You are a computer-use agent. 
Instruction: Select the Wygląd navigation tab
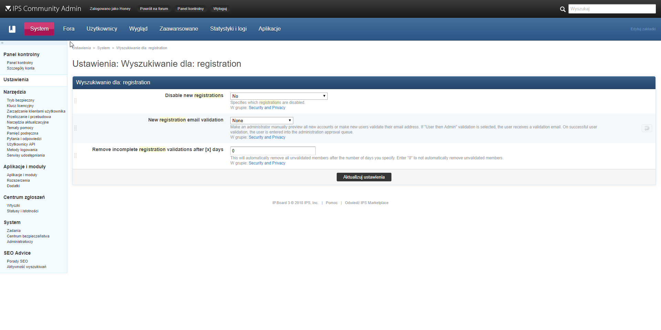(x=138, y=29)
